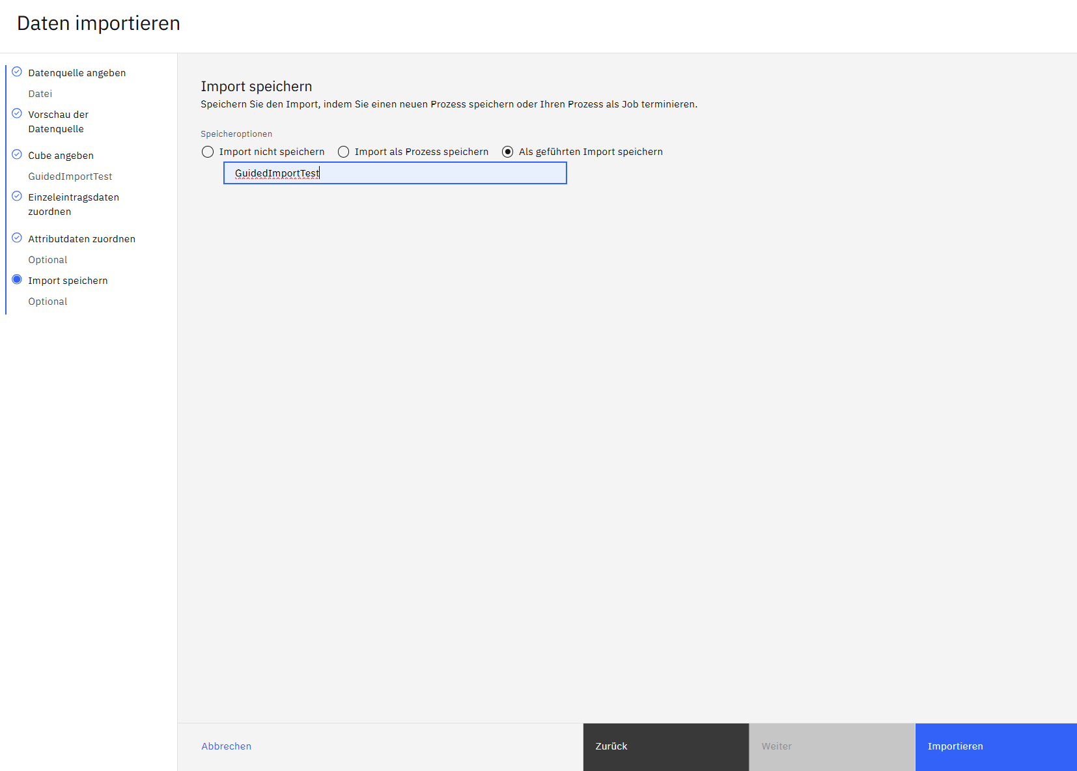Click the greyed-out Weiter button
This screenshot has height=771, width=1077.
pyautogui.click(x=832, y=747)
